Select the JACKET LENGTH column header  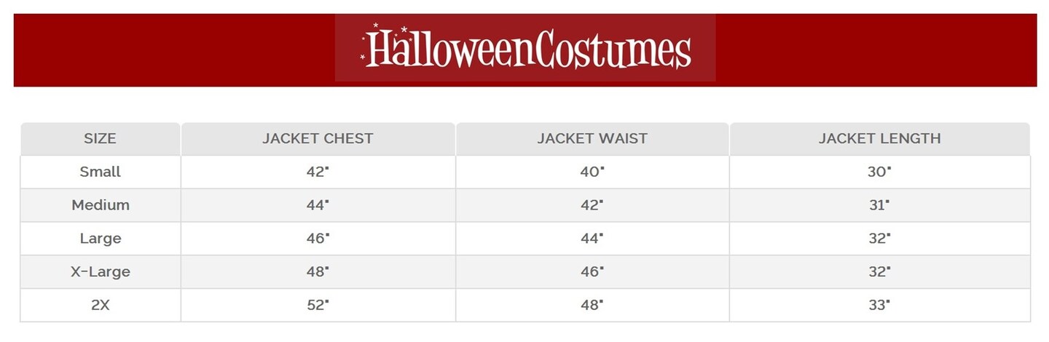pyautogui.click(x=879, y=138)
